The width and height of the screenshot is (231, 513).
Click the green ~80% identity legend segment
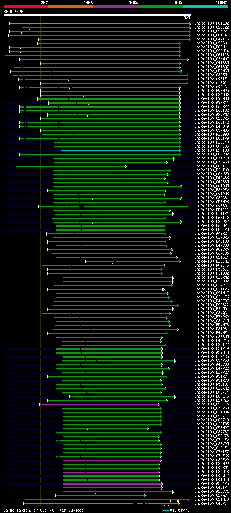point(160,6)
